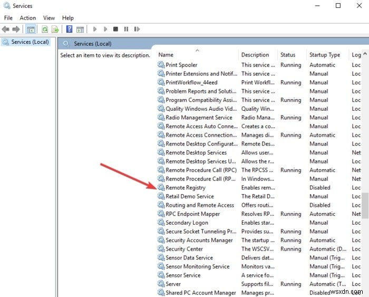Screen dimensions: 369x297
Task: Click the Forward arrow toolbar icon
Action: (16, 29)
